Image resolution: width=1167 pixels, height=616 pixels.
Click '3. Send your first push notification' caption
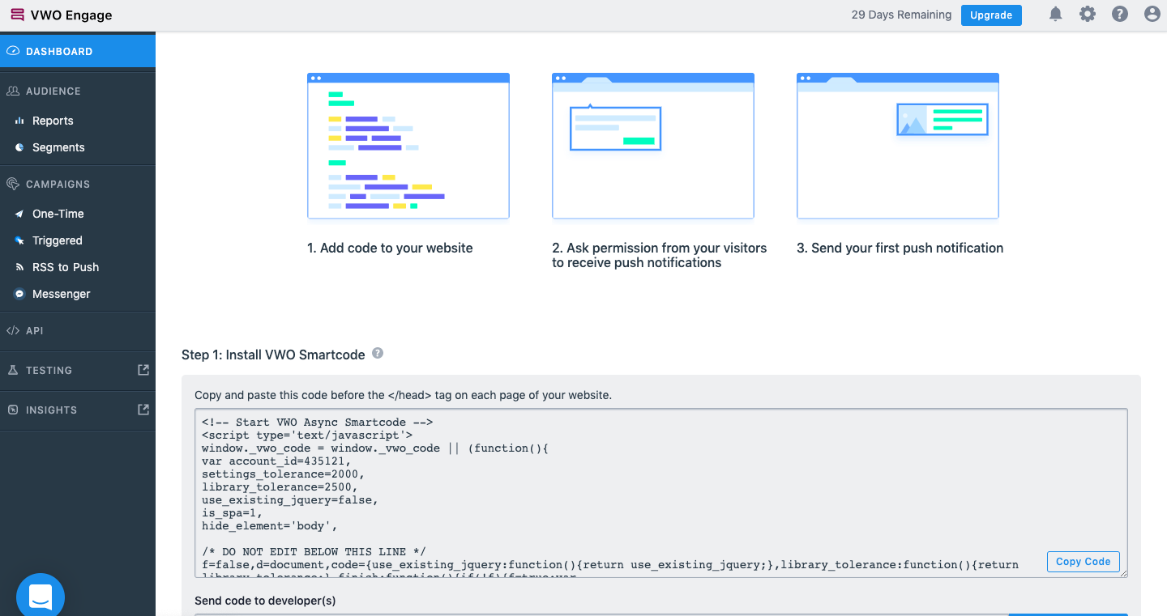pos(900,248)
